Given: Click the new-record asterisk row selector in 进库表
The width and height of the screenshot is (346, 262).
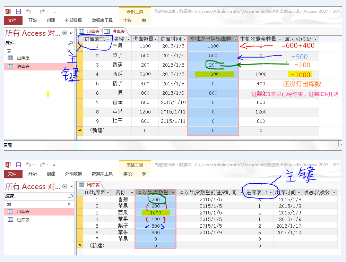Looking at the screenshot, I should pyautogui.click(x=79, y=130).
